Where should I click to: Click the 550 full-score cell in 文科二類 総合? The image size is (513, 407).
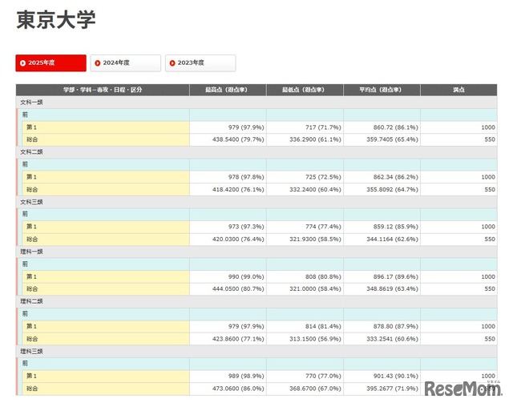[458, 190]
